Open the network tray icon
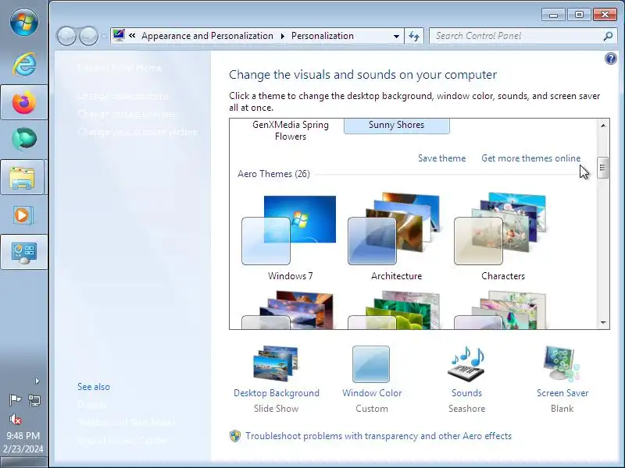Image resolution: width=625 pixels, height=468 pixels. pos(34,399)
